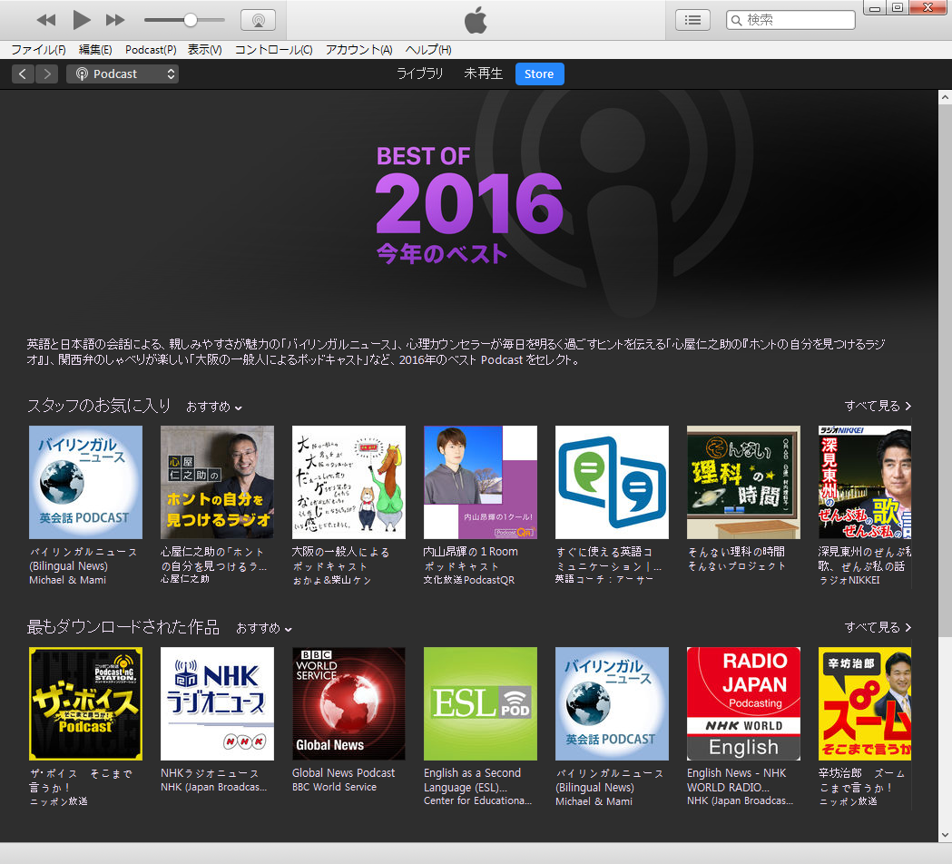The height and width of the screenshot is (864, 952).
Task: Open the Podcast(P) menu
Action: click(x=151, y=50)
